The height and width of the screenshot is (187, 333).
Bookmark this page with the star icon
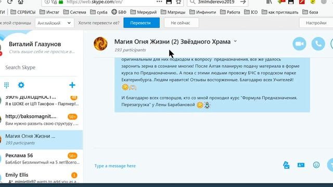pyautogui.click(x=178, y=2)
